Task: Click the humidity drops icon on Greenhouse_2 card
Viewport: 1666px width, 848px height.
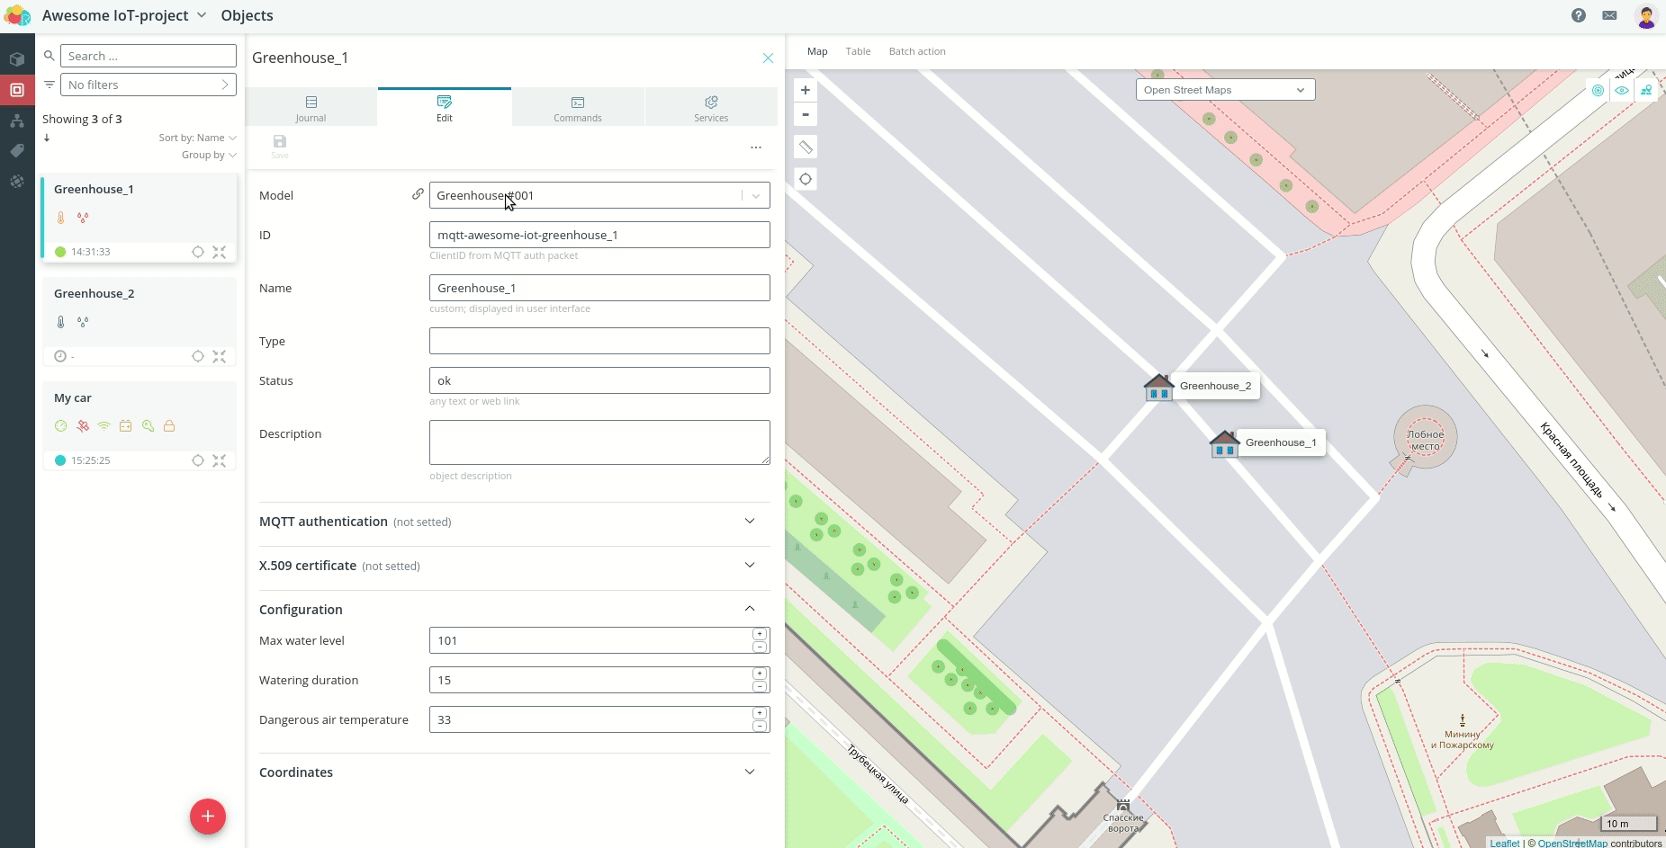Action: [83, 322]
